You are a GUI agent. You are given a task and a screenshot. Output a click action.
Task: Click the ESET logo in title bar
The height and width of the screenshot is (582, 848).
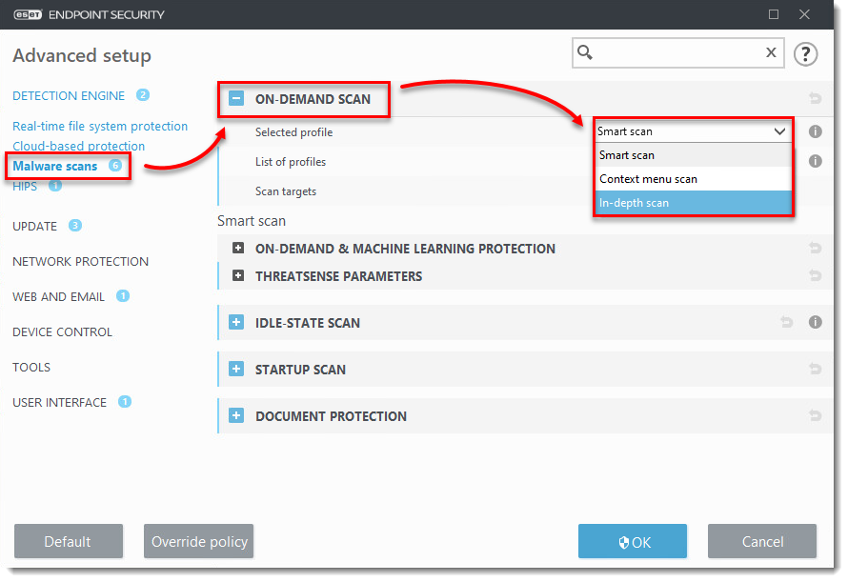pos(28,14)
